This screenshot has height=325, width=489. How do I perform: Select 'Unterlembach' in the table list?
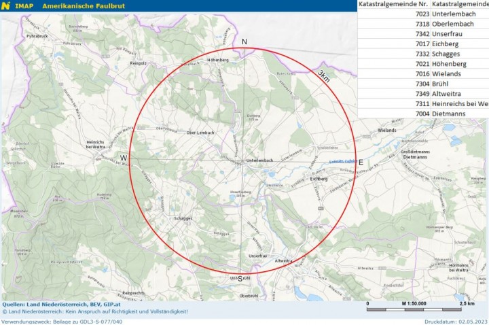454,14
